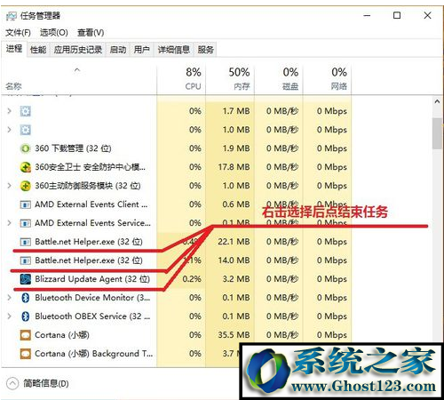
Task: Click the scrollbar up arrow
Action: pos(437,101)
